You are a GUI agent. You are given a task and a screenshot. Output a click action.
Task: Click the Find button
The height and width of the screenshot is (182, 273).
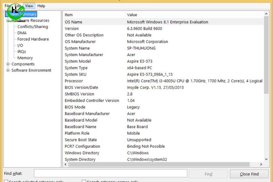[208, 174]
